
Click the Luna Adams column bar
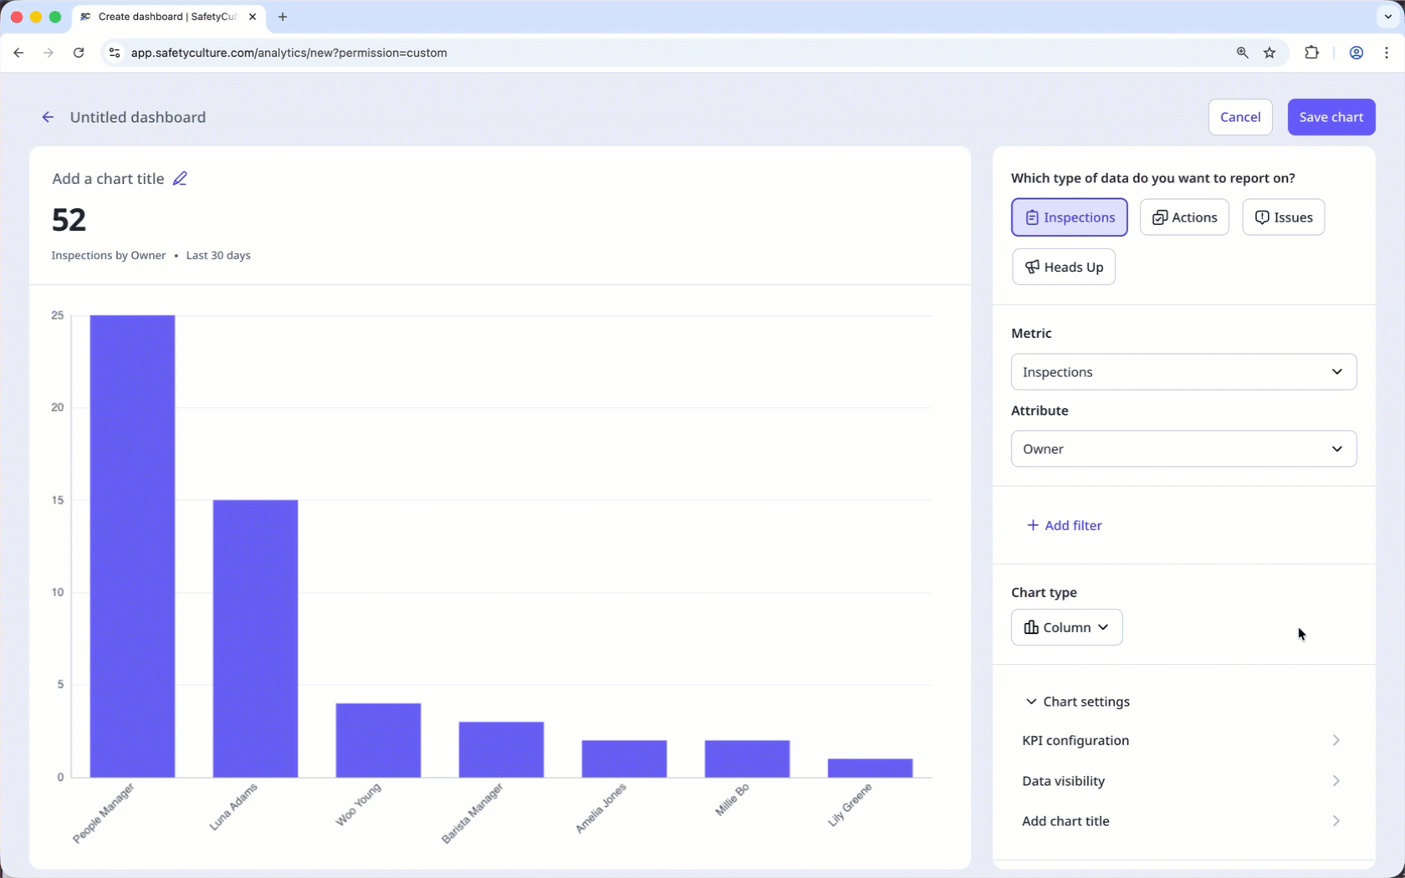[256, 639]
